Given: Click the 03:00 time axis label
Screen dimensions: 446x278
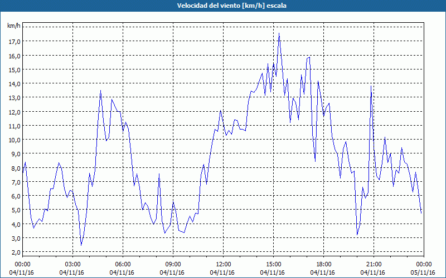Looking at the screenshot, I should click(73, 265).
